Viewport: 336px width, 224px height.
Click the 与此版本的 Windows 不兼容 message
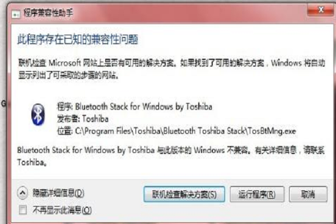click(171, 156)
